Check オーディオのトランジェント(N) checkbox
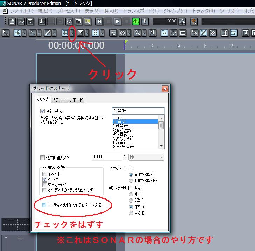 coord(44,190)
